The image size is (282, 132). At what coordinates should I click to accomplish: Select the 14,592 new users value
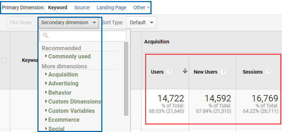click(x=218, y=99)
